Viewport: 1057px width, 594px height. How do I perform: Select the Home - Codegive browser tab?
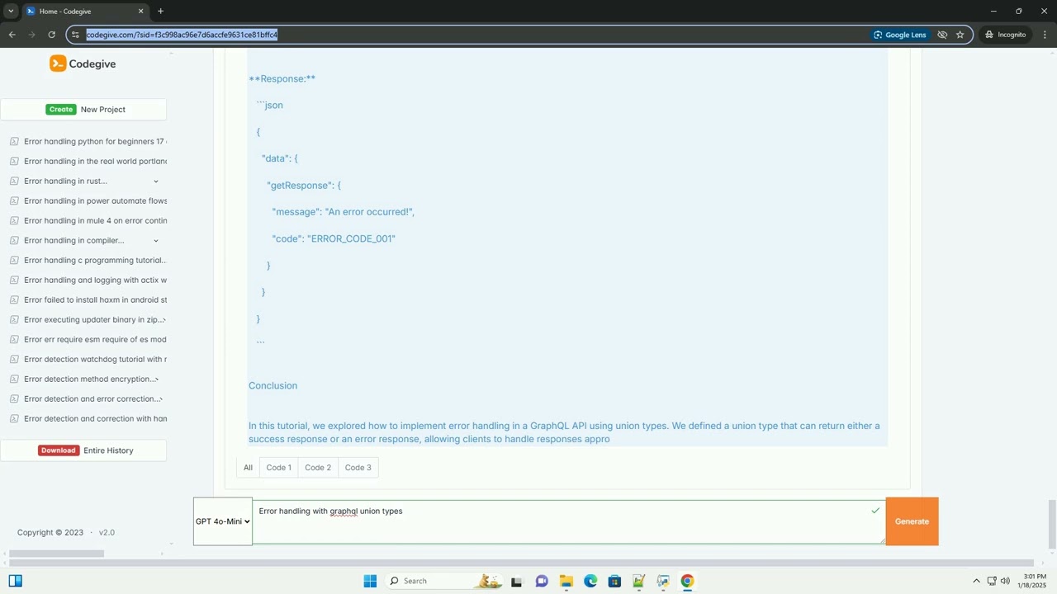tap(85, 12)
